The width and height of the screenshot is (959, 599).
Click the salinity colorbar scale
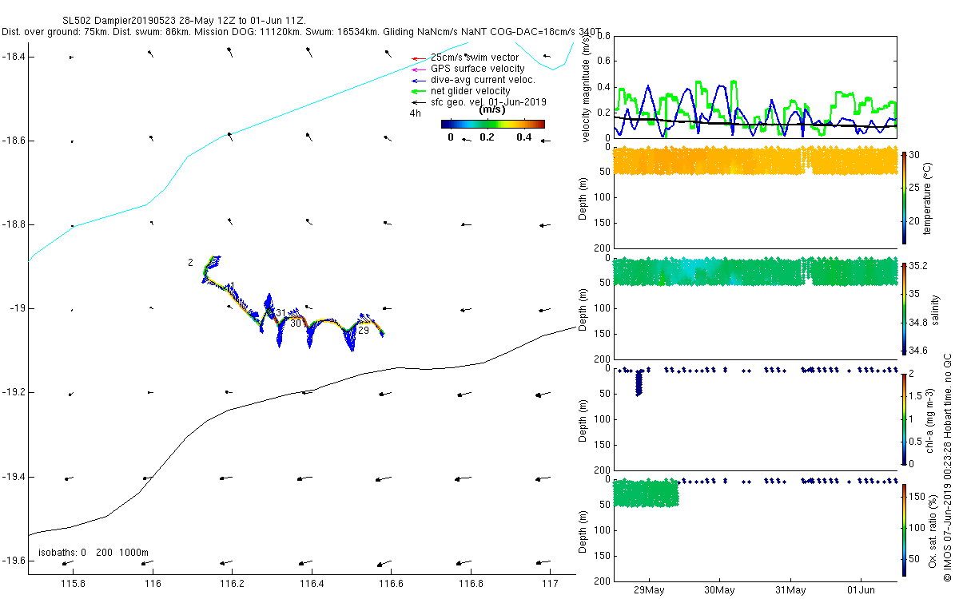pyautogui.click(x=904, y=307)
